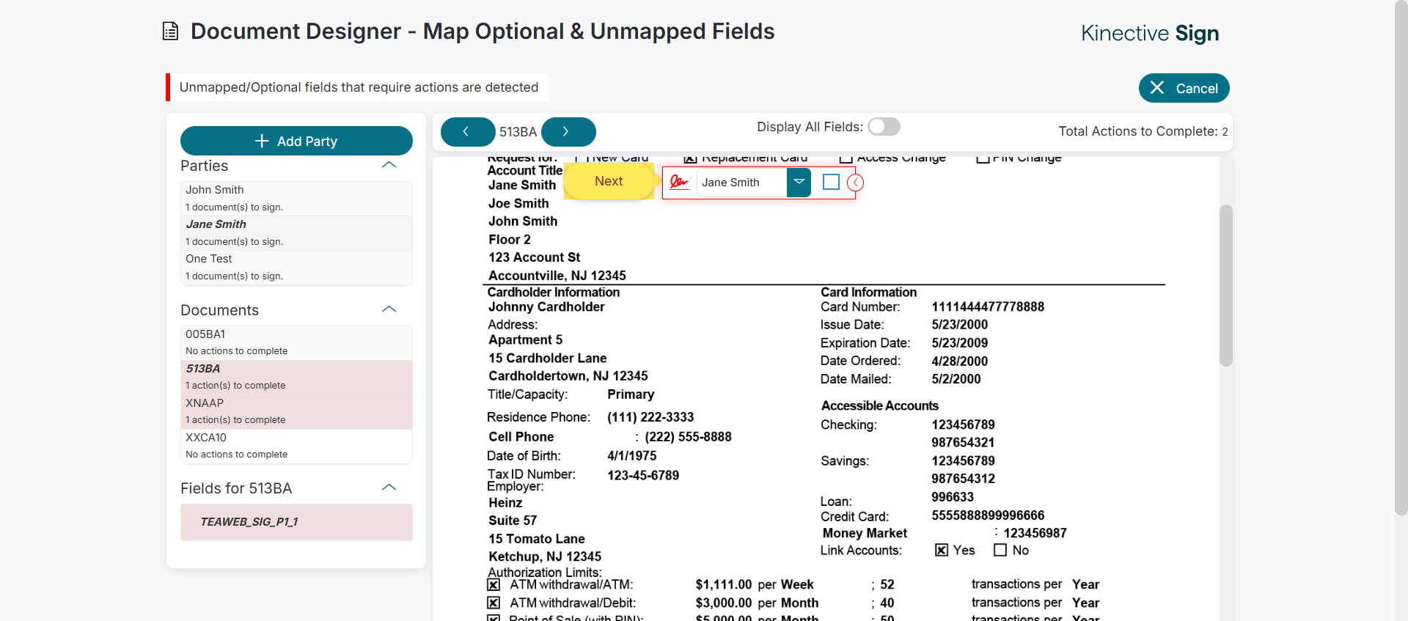Image resolution: width=1408 pixels, height=621 pixels.
Task: Click the red signature icon in field popup
Action: pos(679,183)
